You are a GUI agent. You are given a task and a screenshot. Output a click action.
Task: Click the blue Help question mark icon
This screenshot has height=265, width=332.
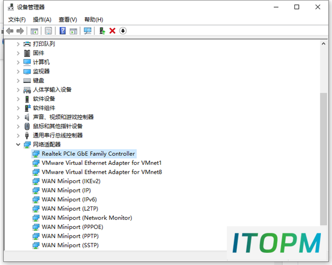63,31
